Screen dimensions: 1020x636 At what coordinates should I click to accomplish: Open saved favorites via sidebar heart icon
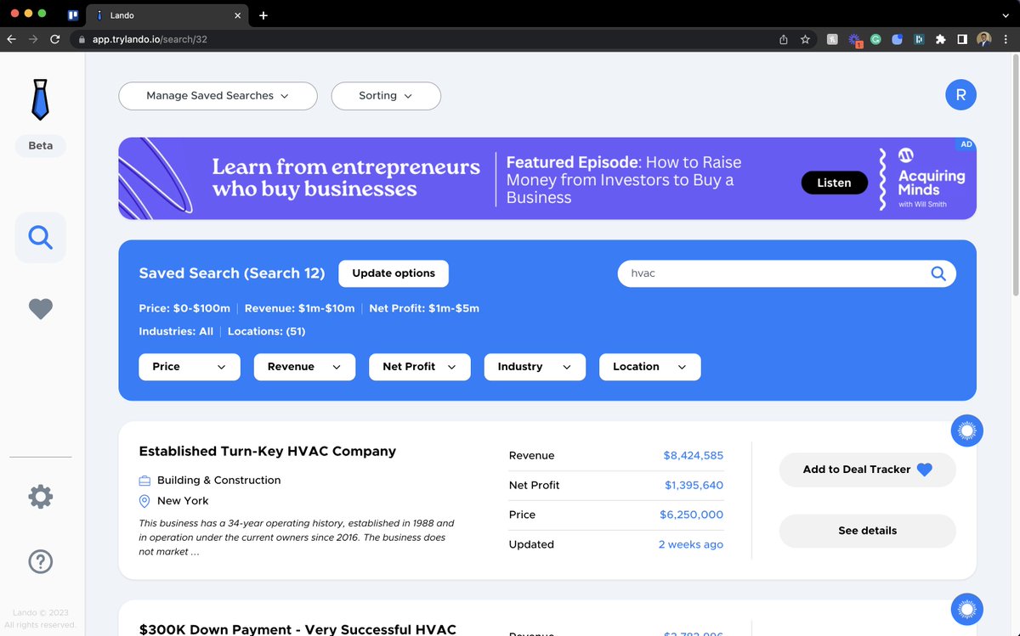pyautogui.click(x=40, y=309)
